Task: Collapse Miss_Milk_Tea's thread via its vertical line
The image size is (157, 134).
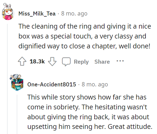Action: coord(7,79)
